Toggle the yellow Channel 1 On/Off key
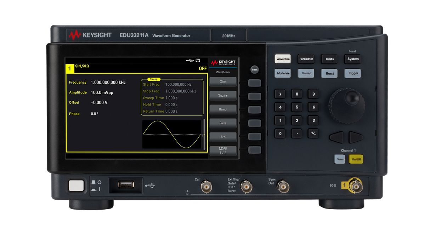Viewport: 425px width, 239px height. point(356,159)
